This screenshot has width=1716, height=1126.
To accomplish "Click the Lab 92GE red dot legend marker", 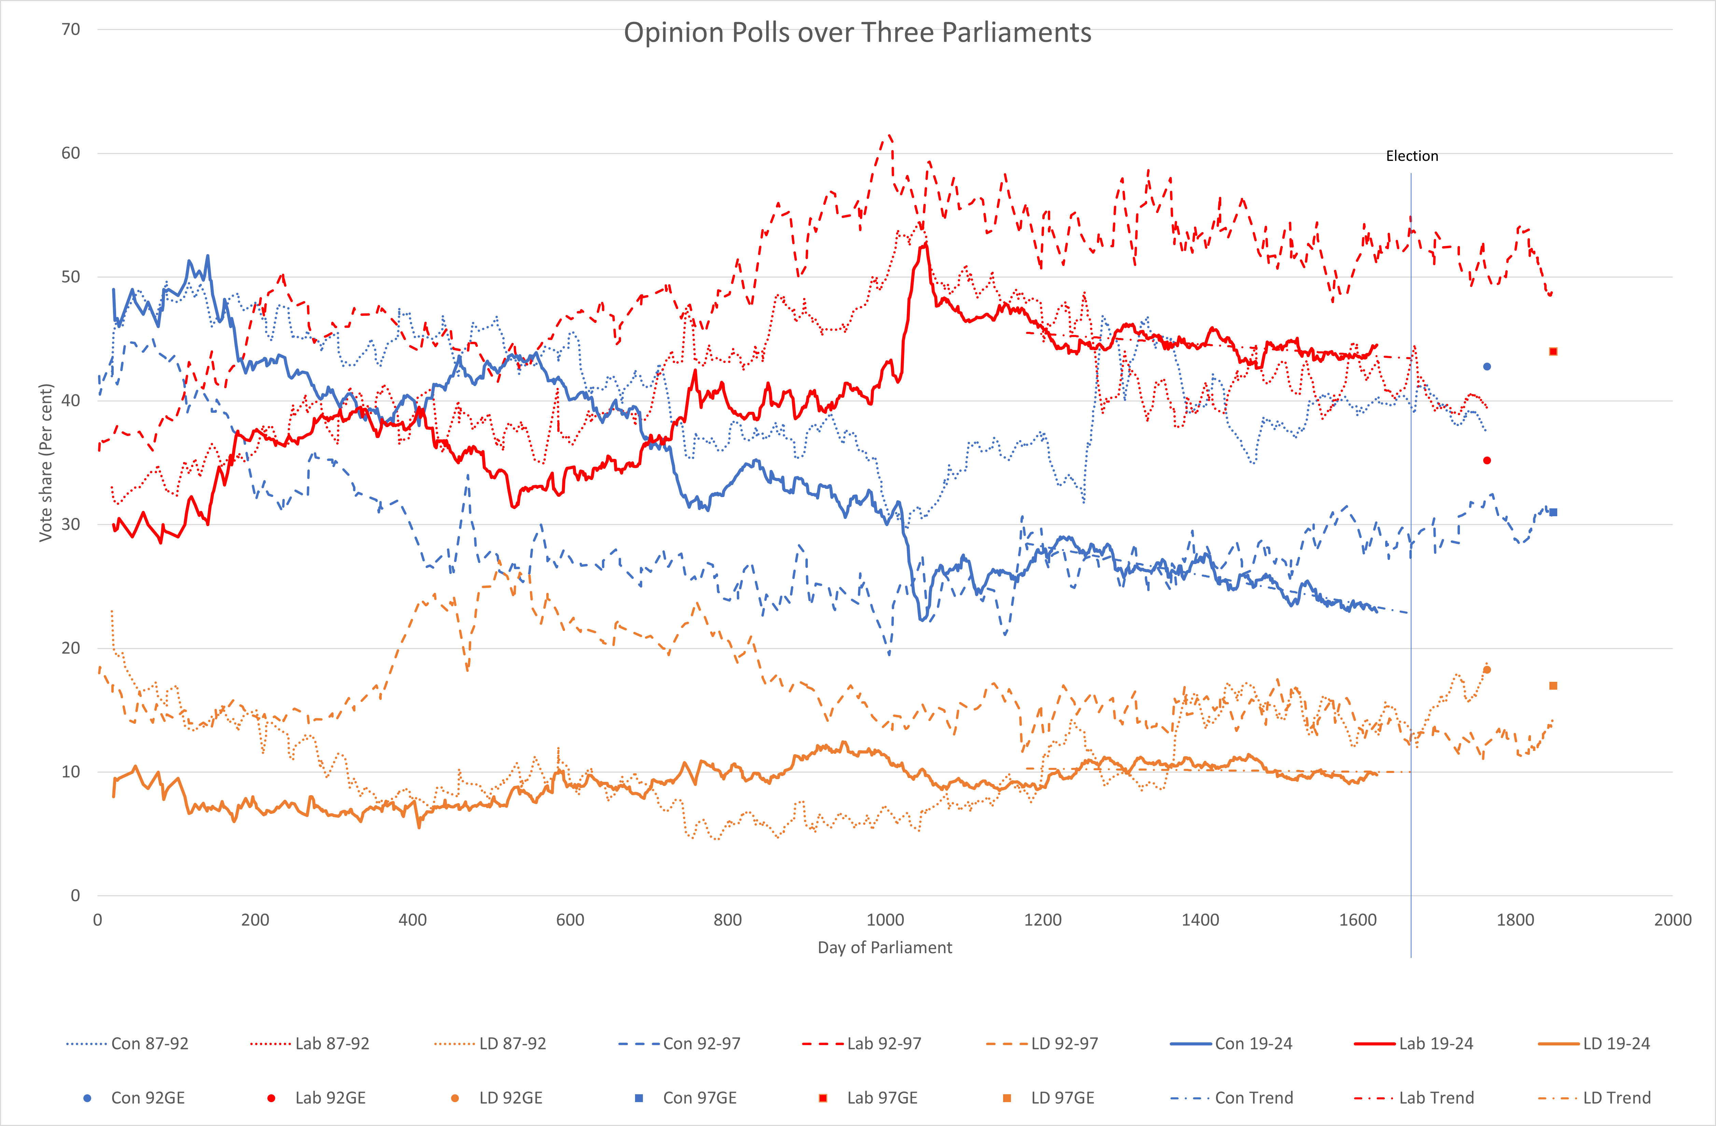I will click(271, 1099).
